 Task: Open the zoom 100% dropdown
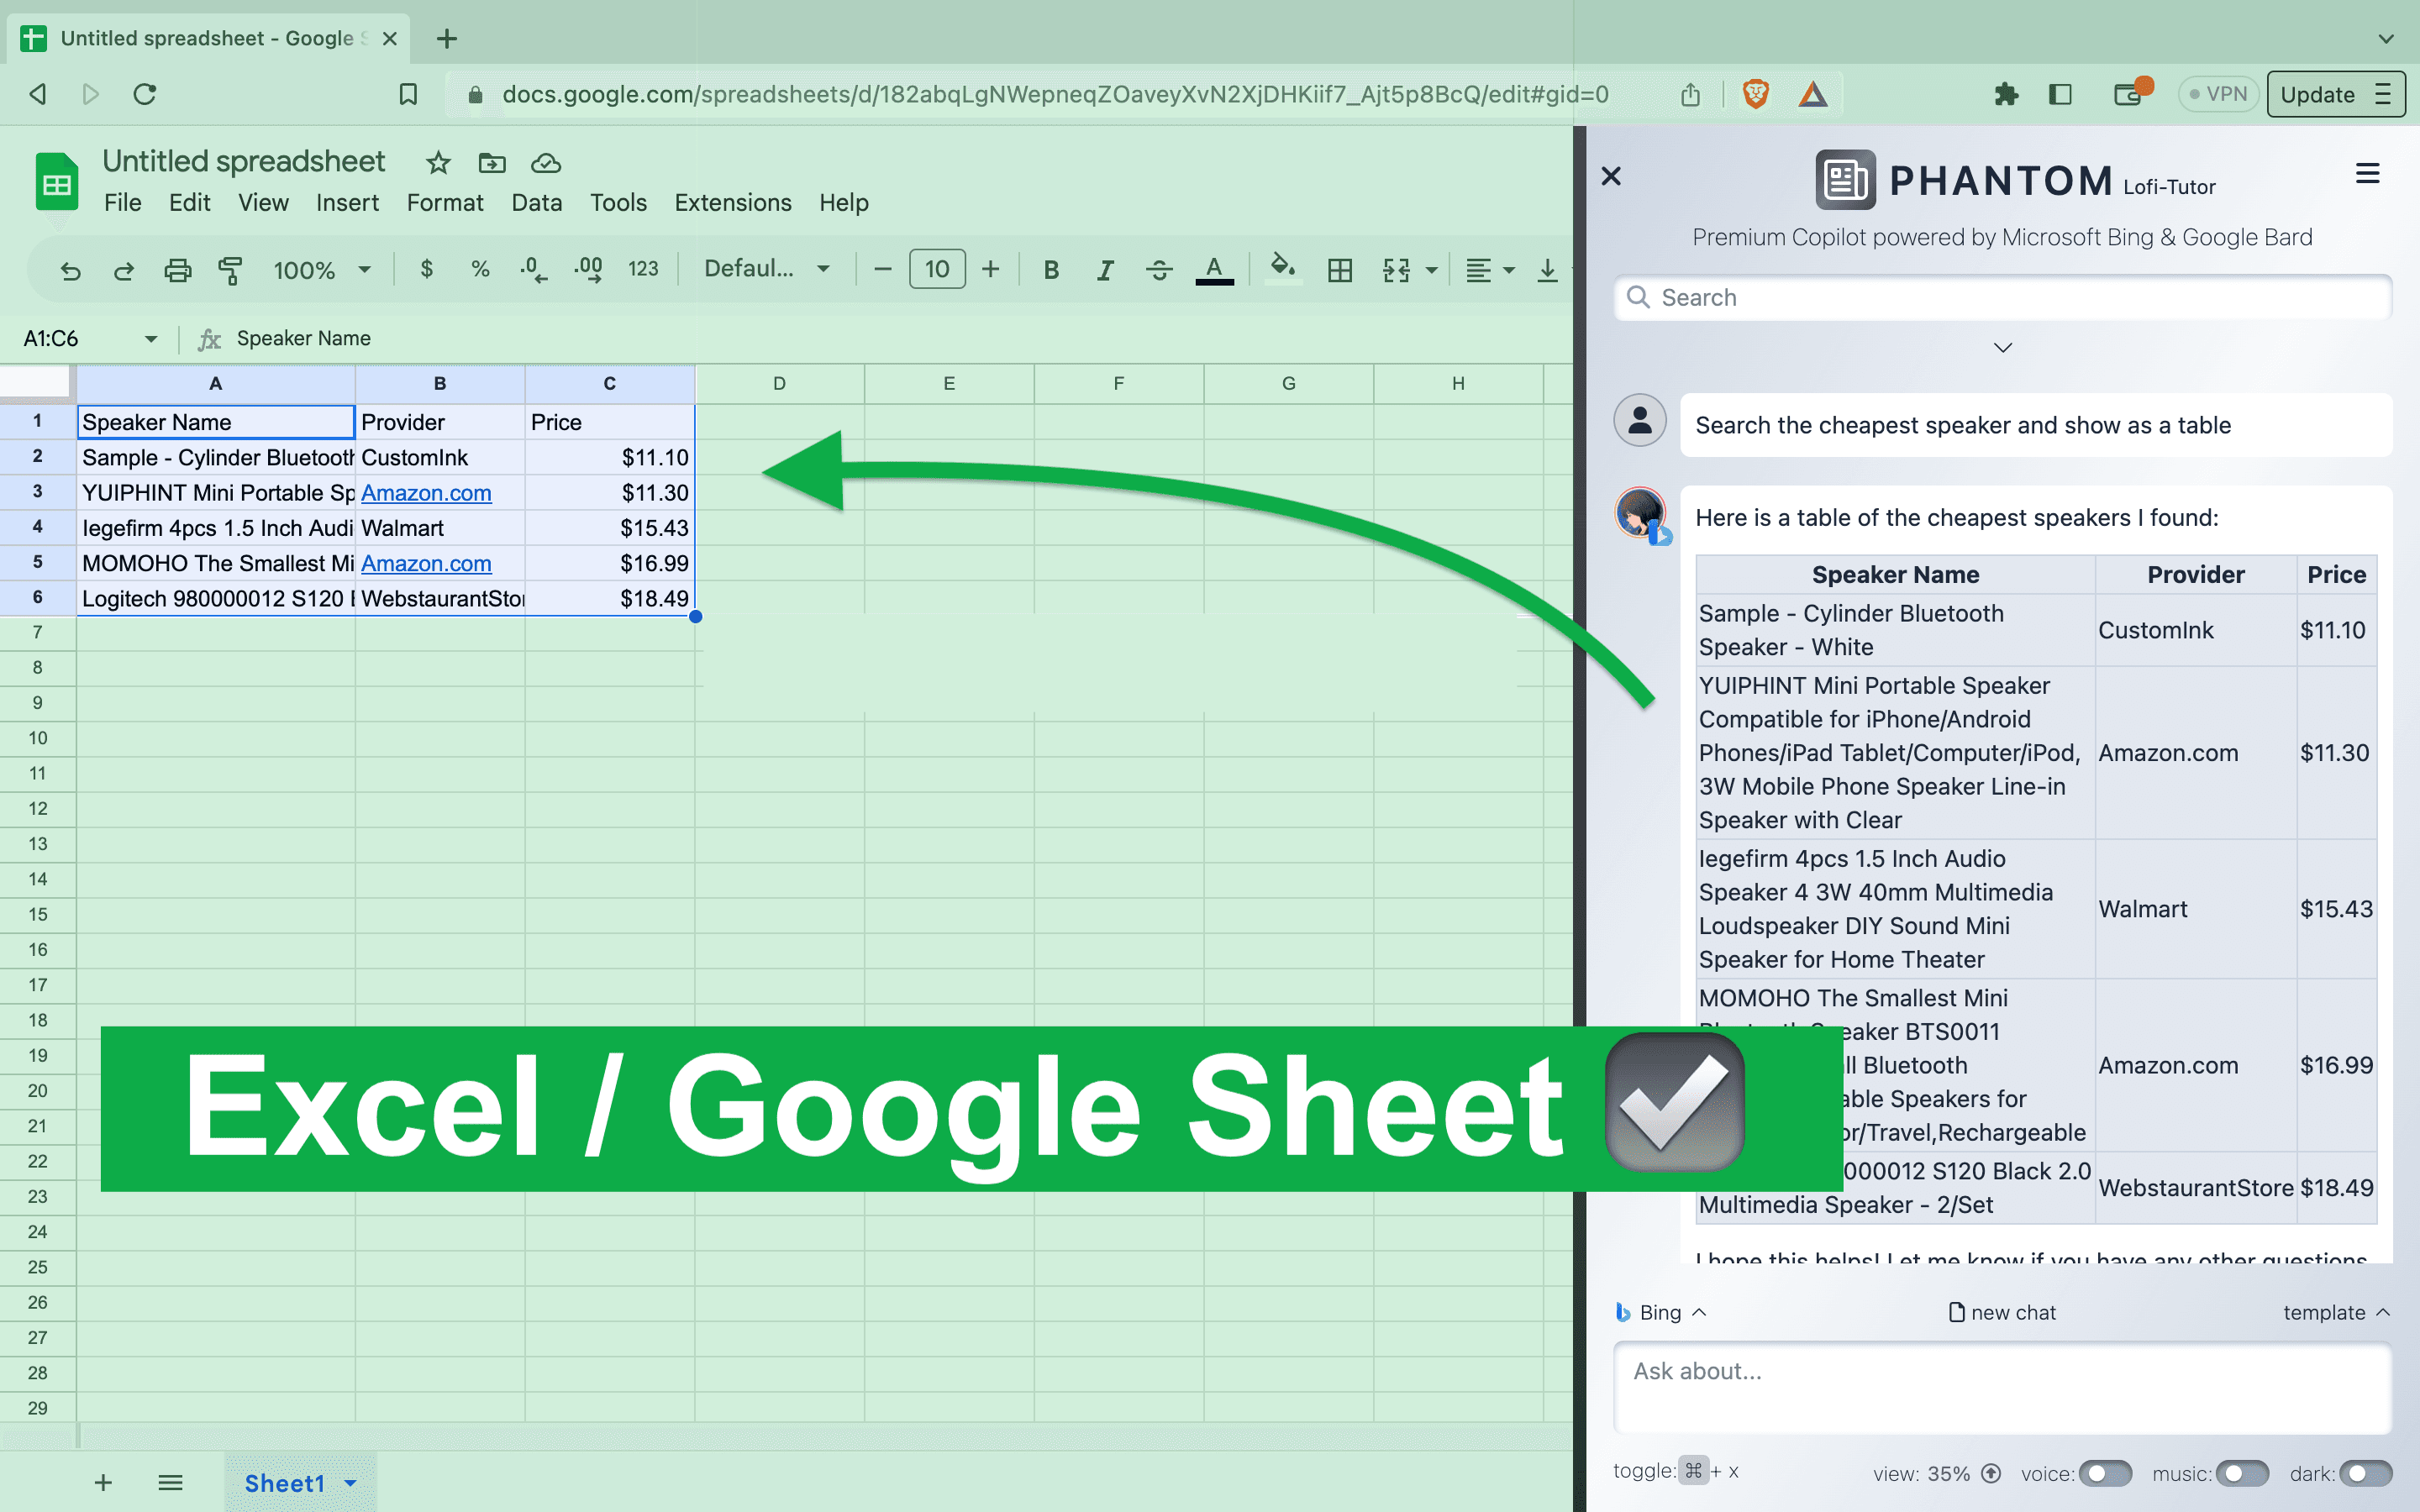point(322,269)
